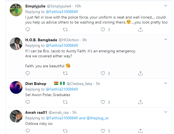Open dropdown arrow on Diet Bishop's tweet
The image size is (174, 134).
166,83
